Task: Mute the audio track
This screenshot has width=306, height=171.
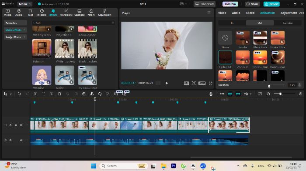Action: [21, 140]
